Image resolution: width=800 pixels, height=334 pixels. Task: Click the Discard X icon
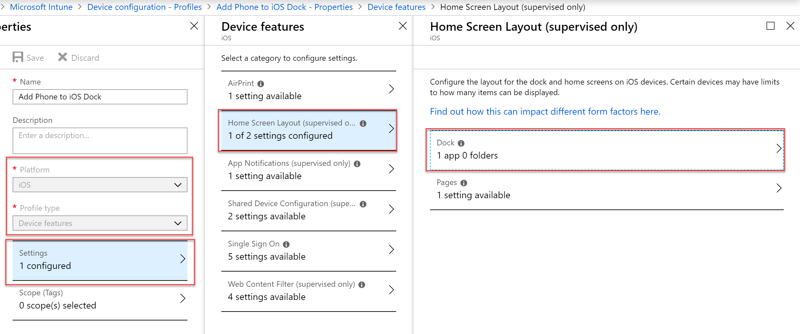62,57
